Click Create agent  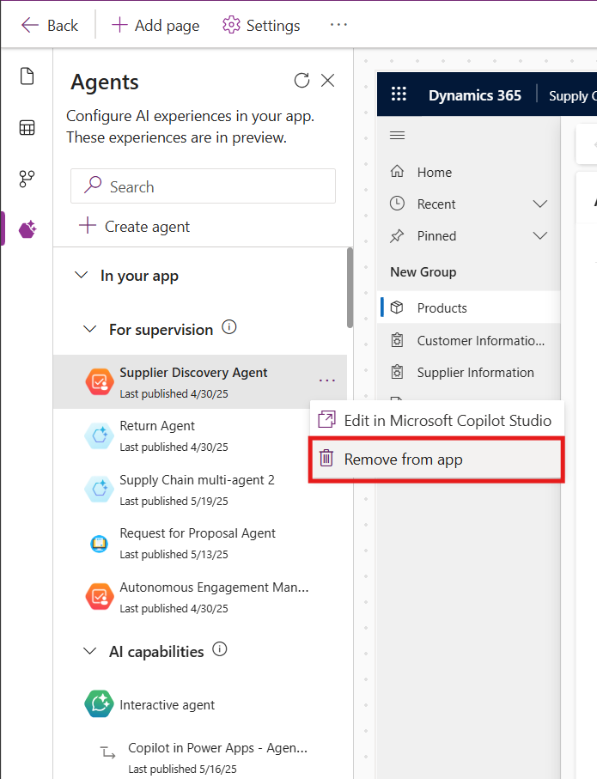click(x=134, y=227)
